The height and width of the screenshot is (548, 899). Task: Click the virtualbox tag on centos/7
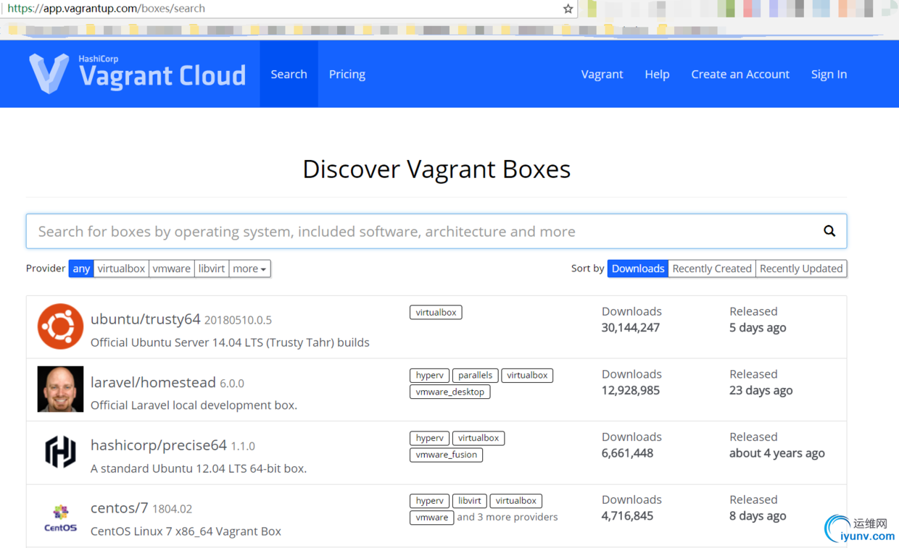(516, 500)
